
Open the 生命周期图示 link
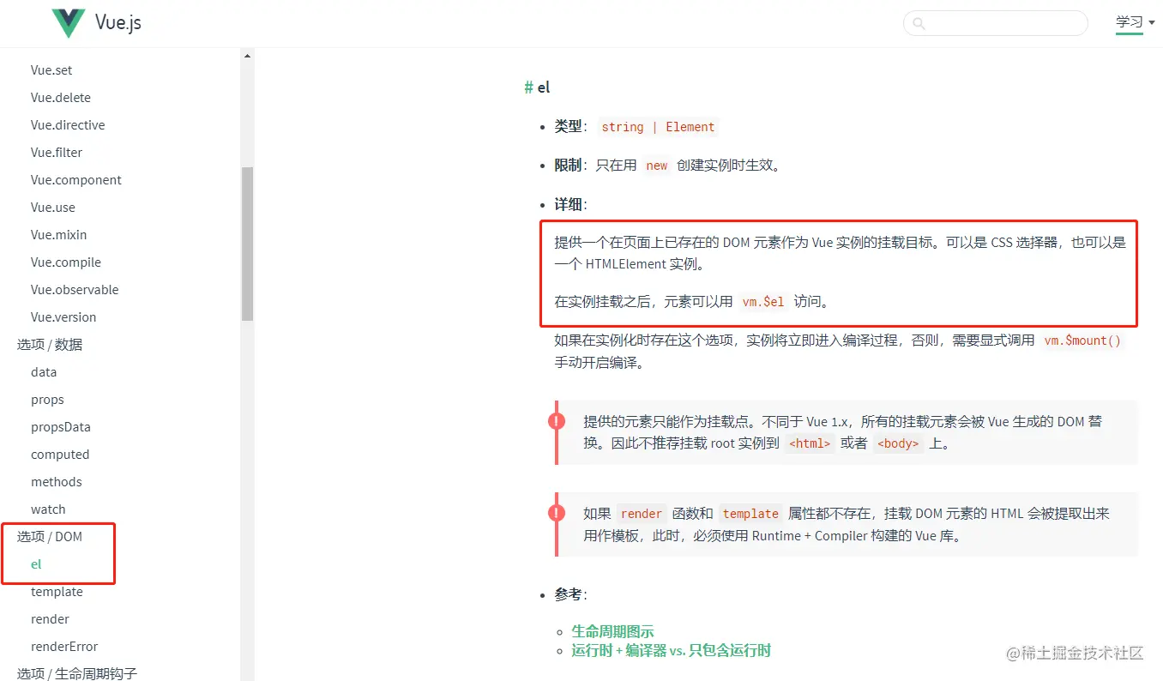(612, 630)
